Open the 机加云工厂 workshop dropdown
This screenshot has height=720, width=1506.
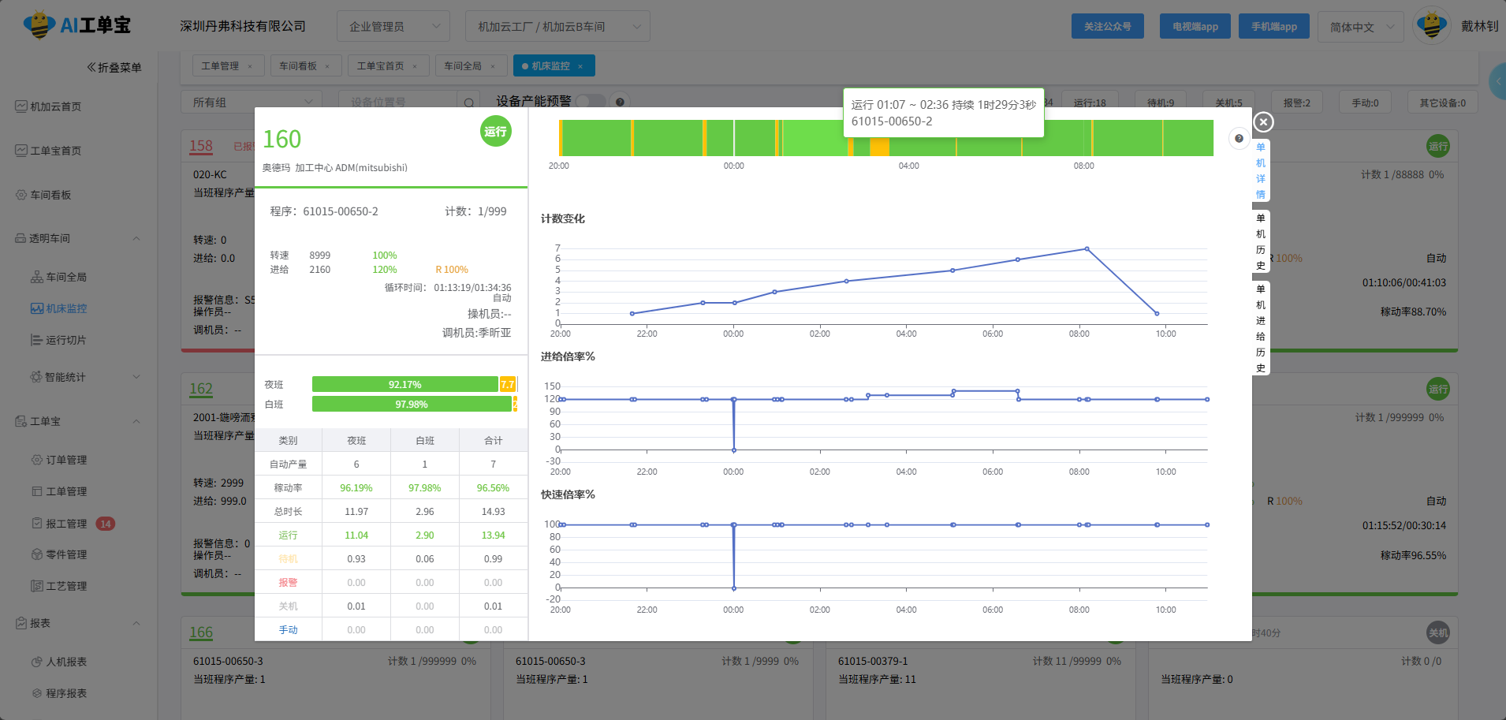click(x=557, y=27)
